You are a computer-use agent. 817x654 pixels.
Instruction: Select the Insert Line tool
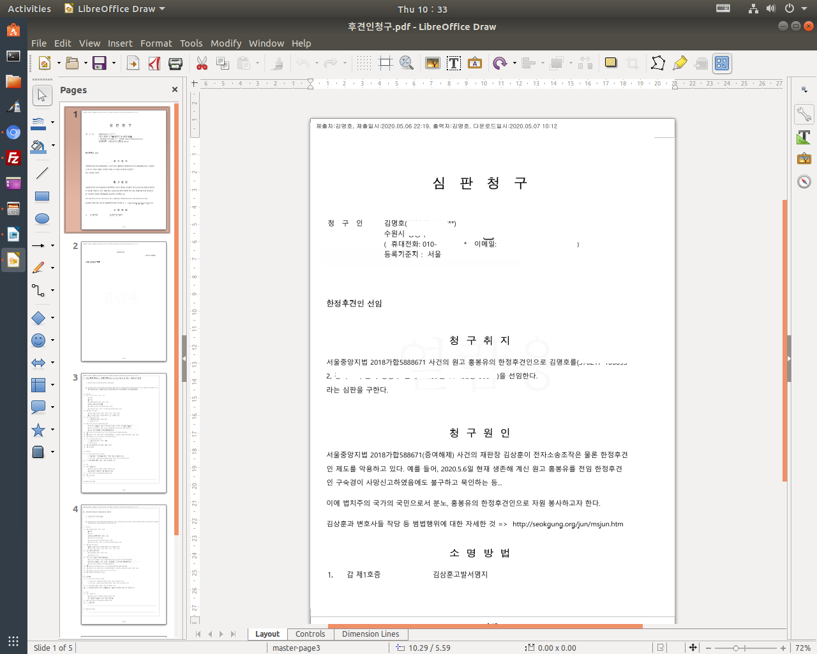(x=42, y=173)
